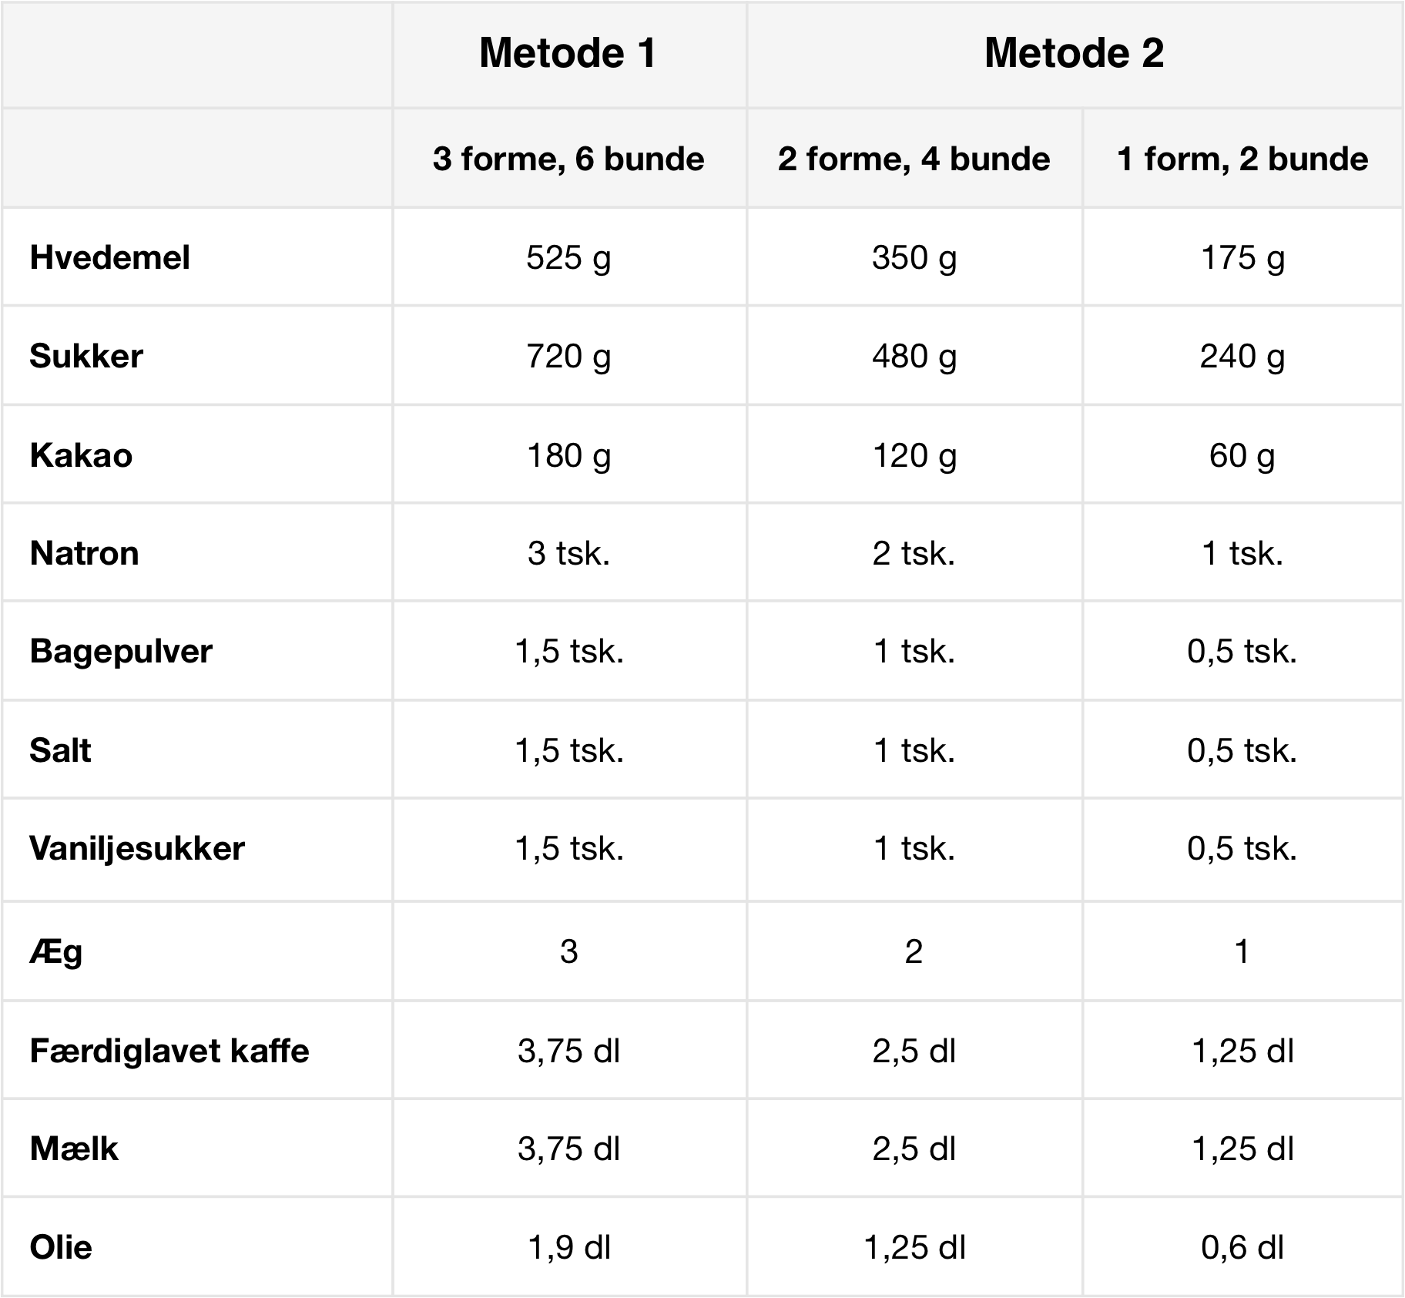Select the Mælk 3,75 dl cell

coord(568,1149)
